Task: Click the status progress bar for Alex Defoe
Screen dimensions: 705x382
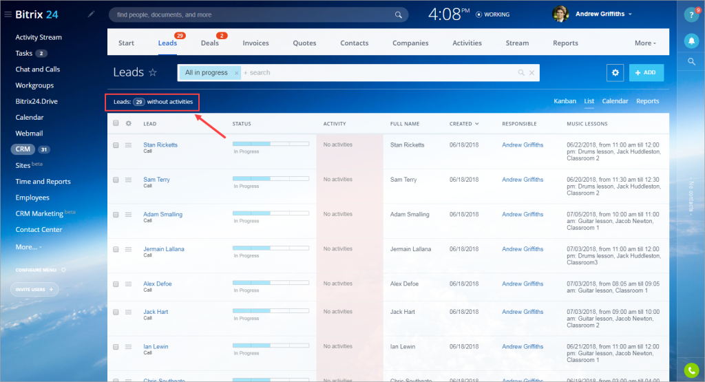Action: pyautogui.click(x=271, y=283)
